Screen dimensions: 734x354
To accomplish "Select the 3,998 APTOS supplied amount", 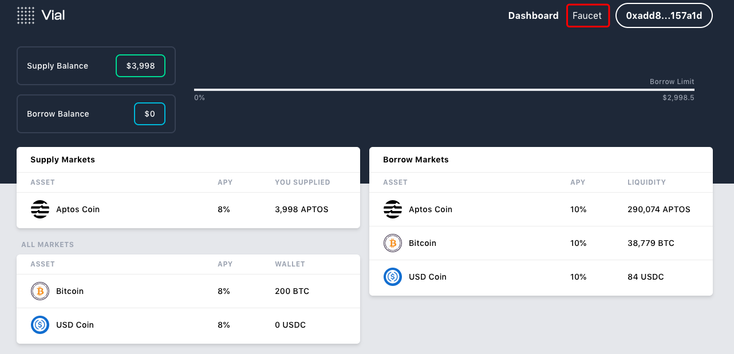I will [302, 210].
